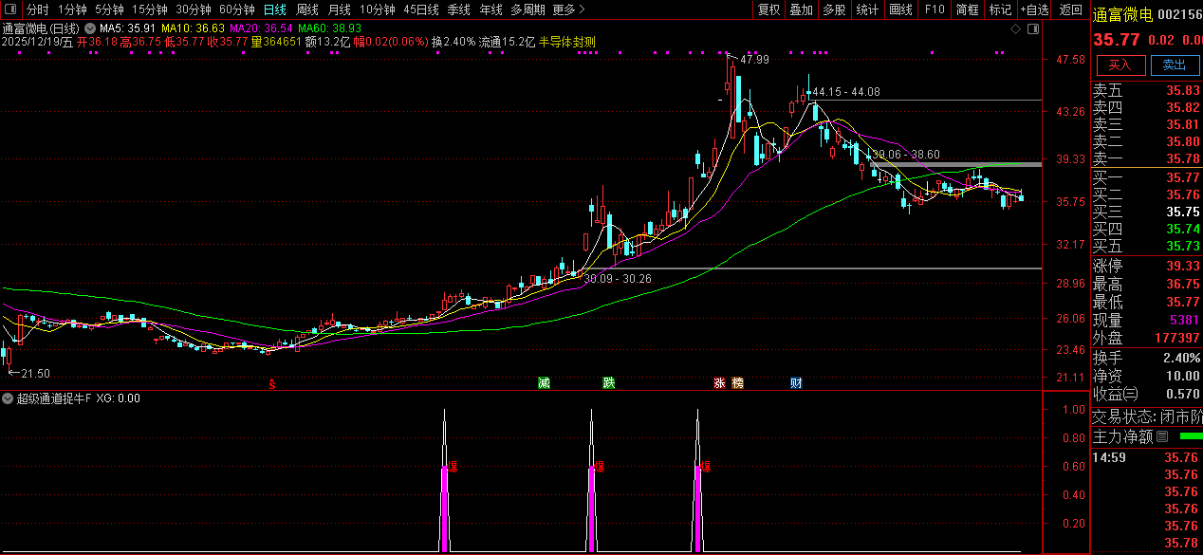Viewport: 1203px width, 555px height.
Task: Click the 30.09 - 30.26 gap label
Action: tap(618, 278)
